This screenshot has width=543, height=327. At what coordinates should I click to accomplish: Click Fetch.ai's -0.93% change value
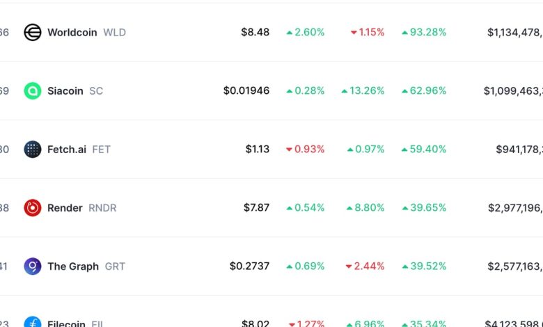pos(305,149)
